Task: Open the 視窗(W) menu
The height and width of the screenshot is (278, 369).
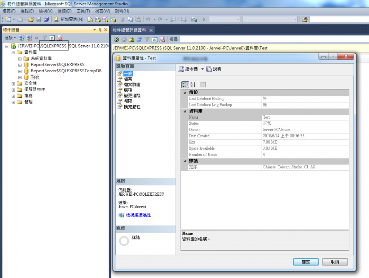Action: [x=102, y=11]
